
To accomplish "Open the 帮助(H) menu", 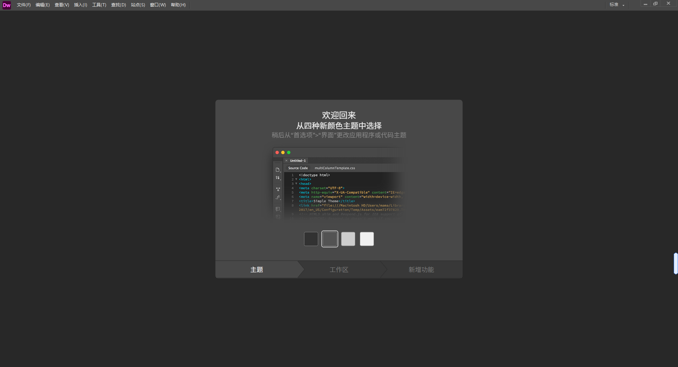I will click(178, 5).
